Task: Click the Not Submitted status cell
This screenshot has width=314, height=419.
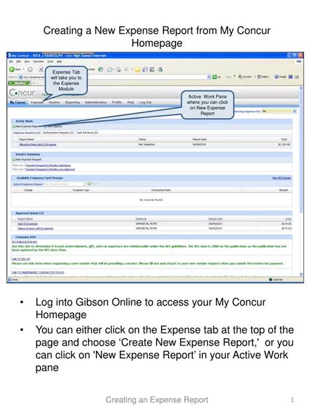Action: tap(146, 145)
